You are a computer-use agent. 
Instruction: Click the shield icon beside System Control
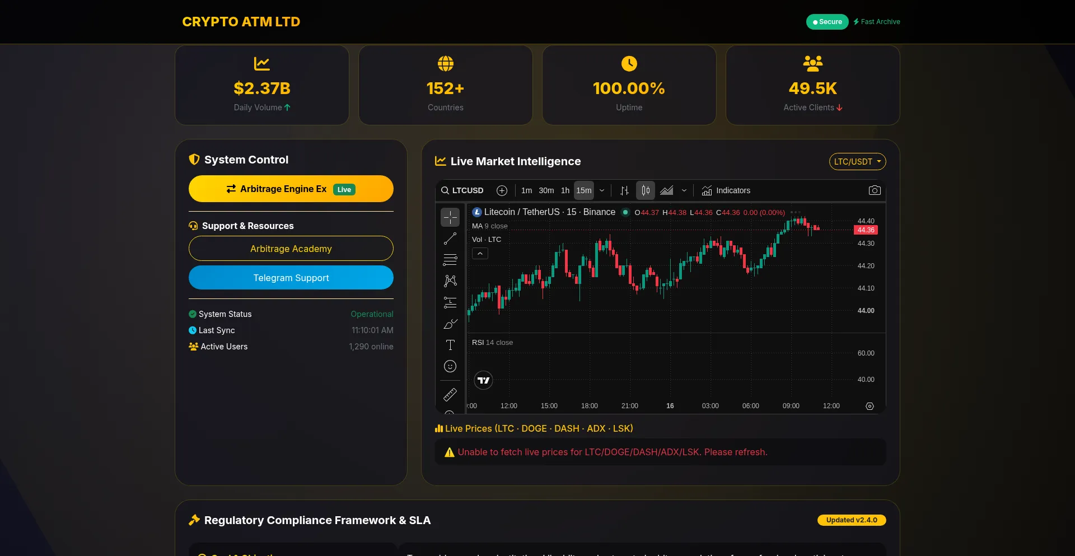[x=194, y=160]
